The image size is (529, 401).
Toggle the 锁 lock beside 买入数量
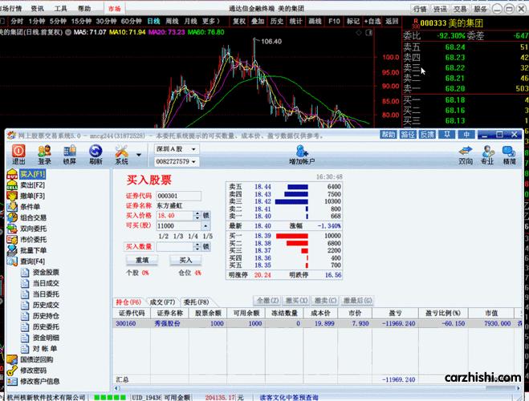[205, 247]
